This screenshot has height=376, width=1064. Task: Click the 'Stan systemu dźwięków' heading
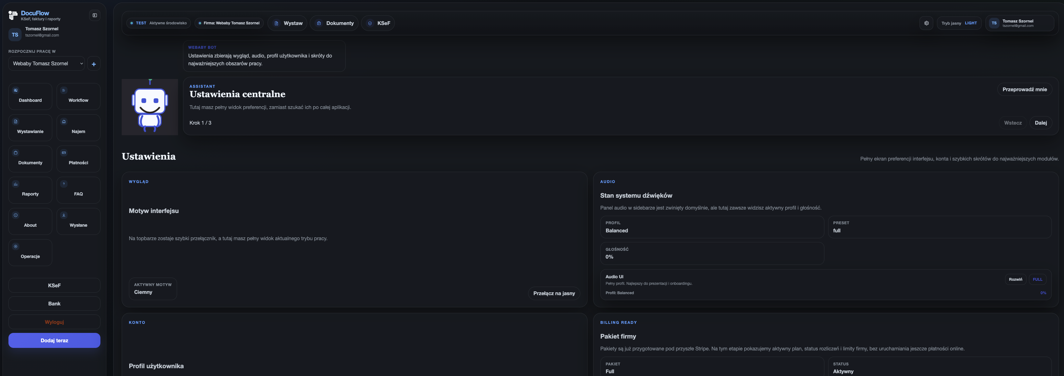[x=636, y=195]
